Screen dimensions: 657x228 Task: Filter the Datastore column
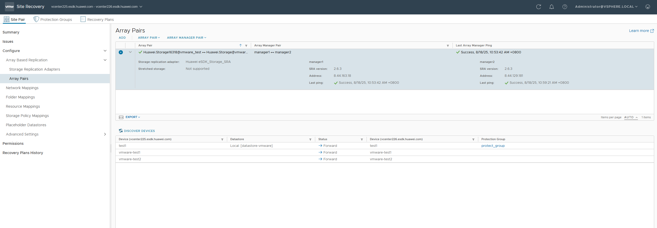pos(310,139)
